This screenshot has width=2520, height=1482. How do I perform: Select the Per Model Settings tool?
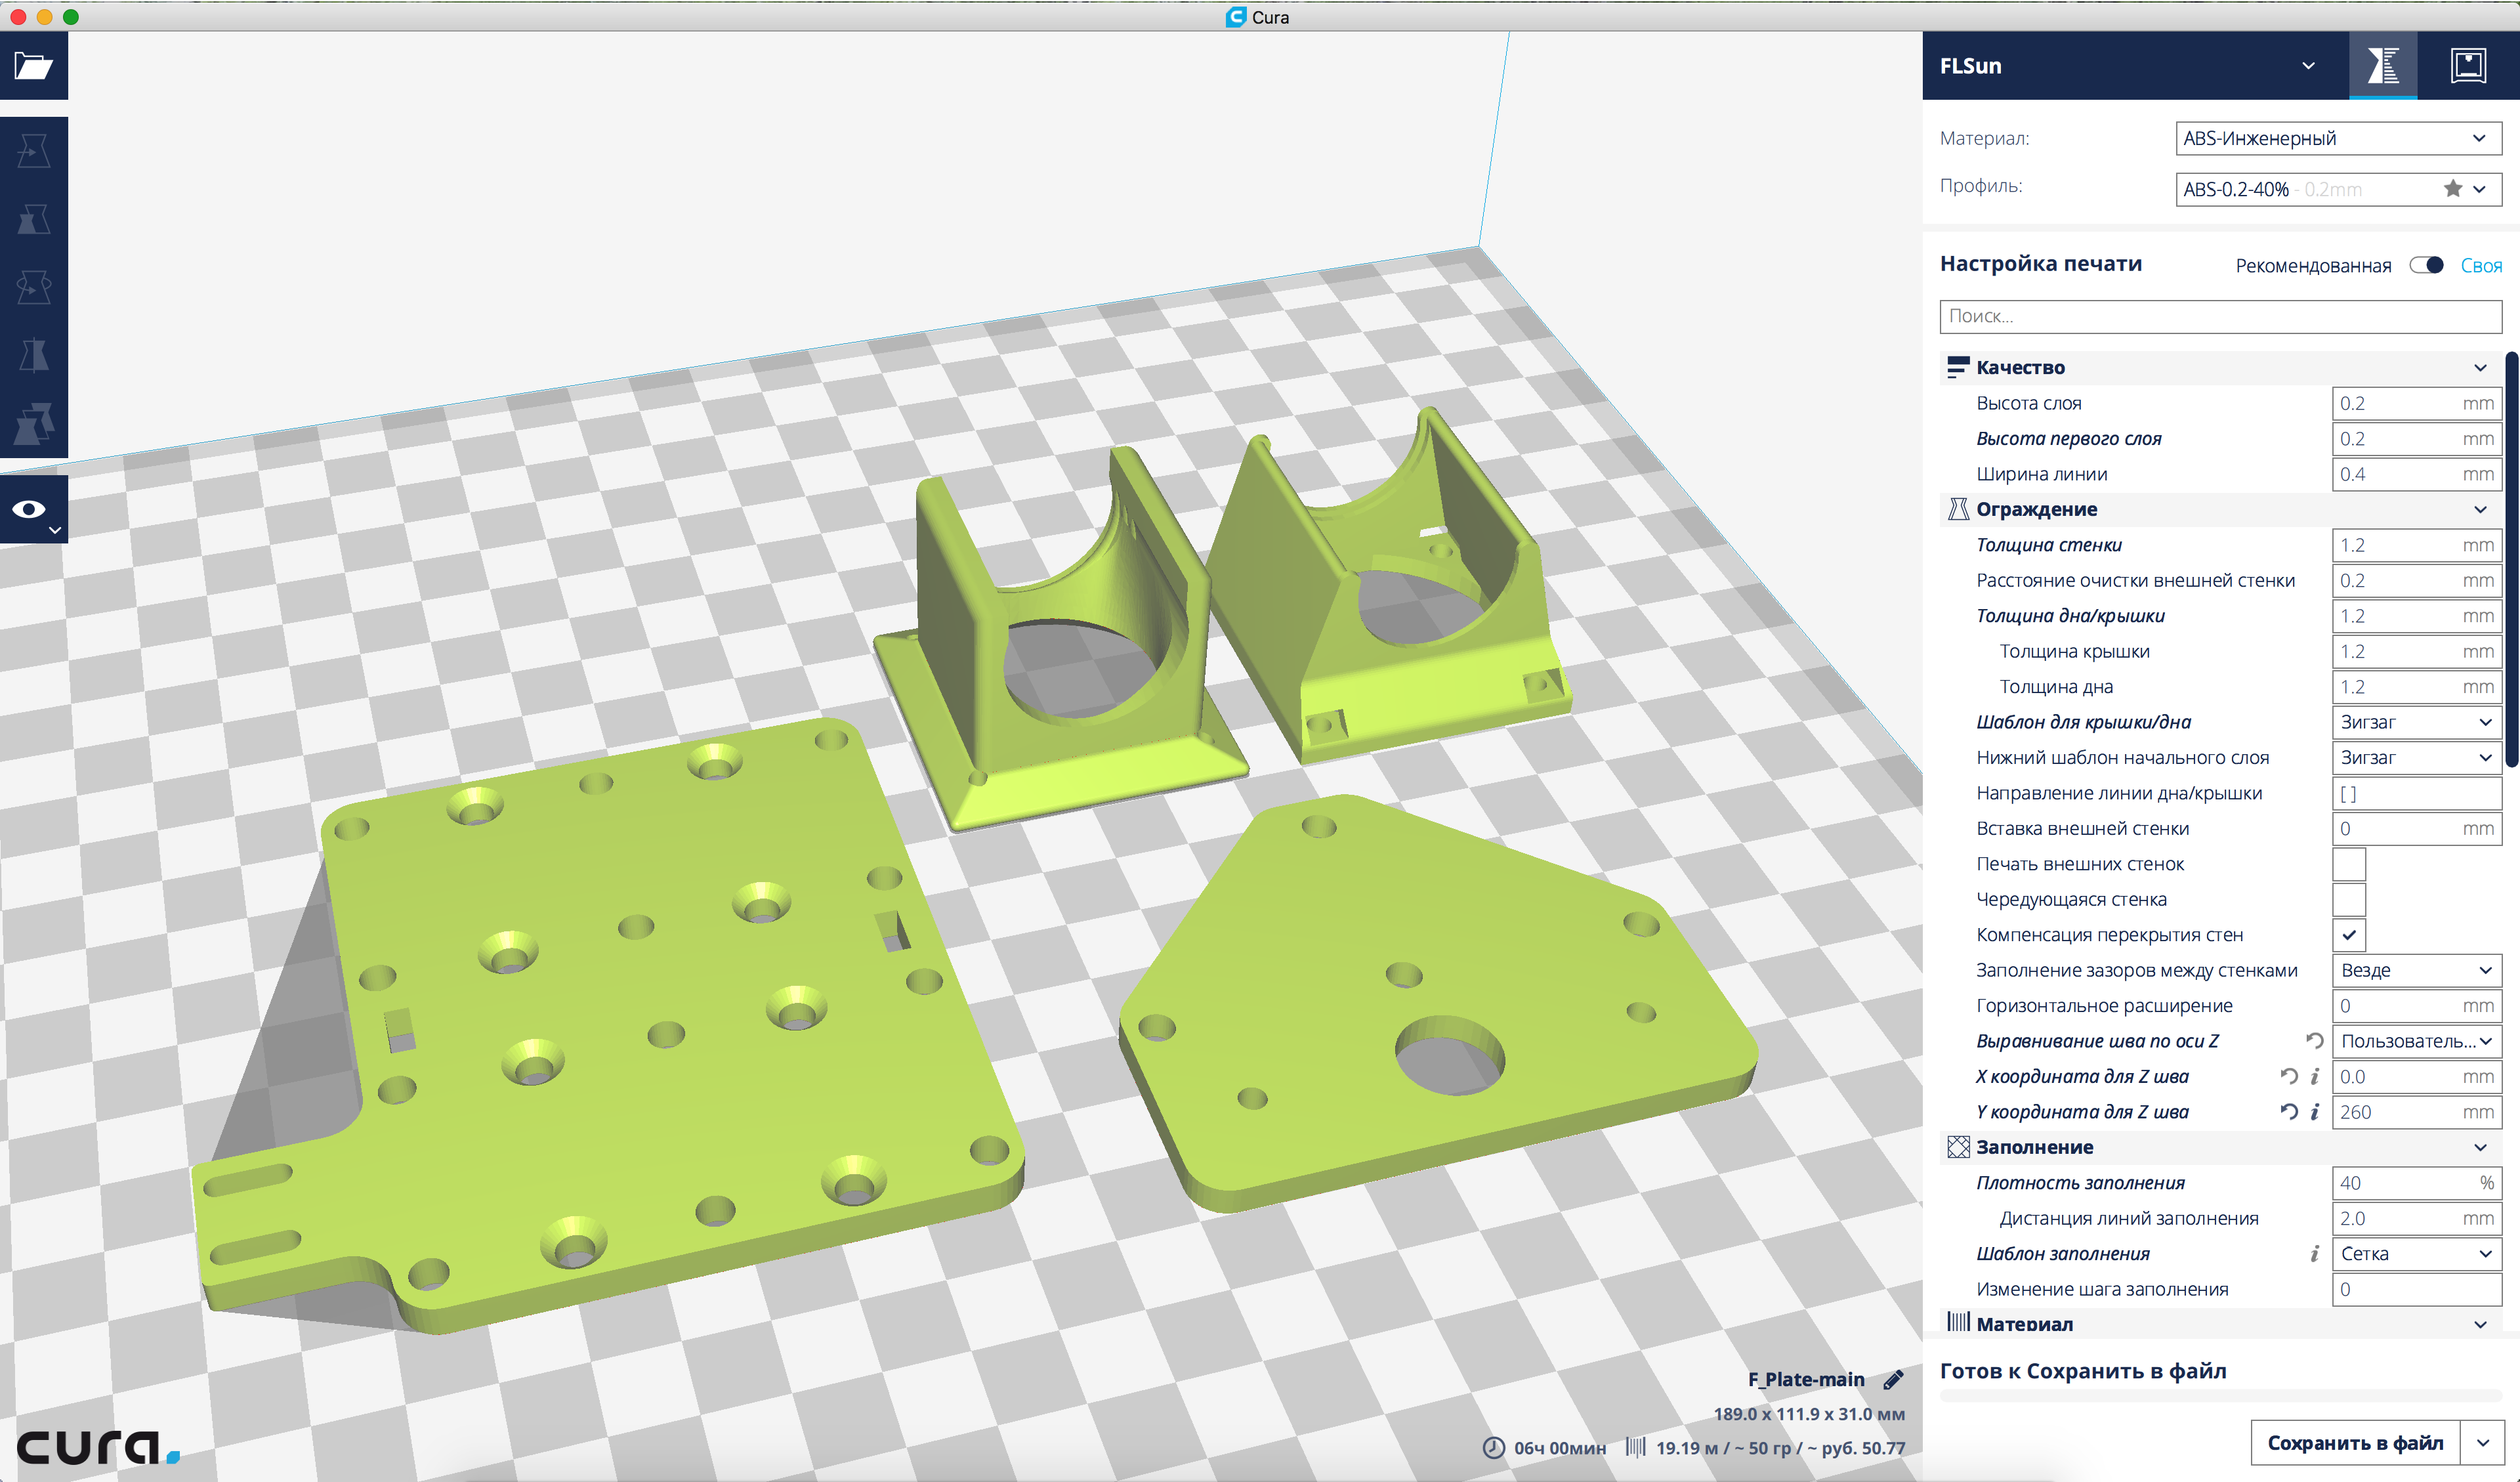(x=34, y=423)
